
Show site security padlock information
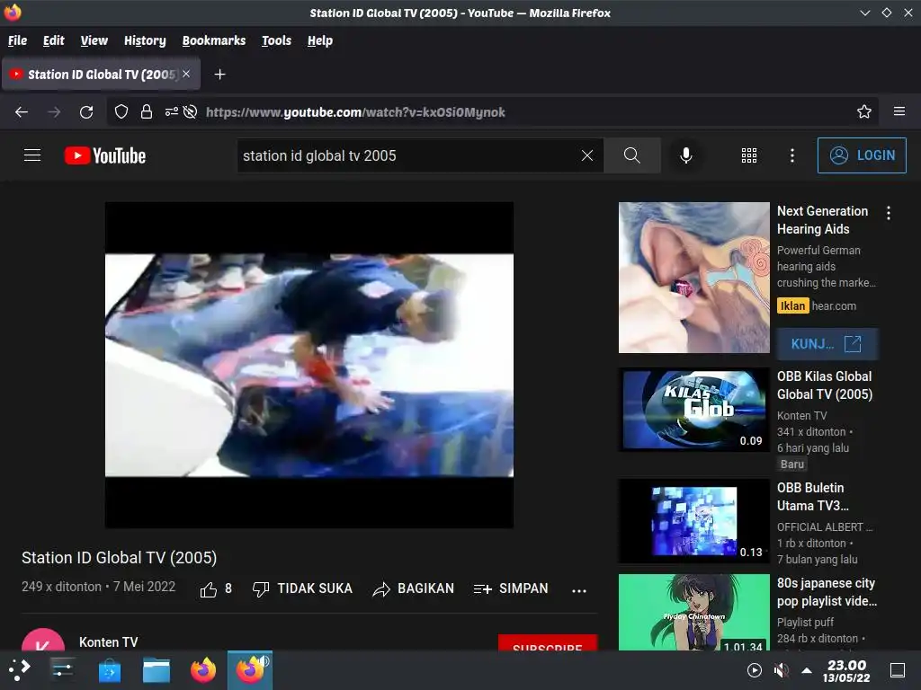pos(147,112)
